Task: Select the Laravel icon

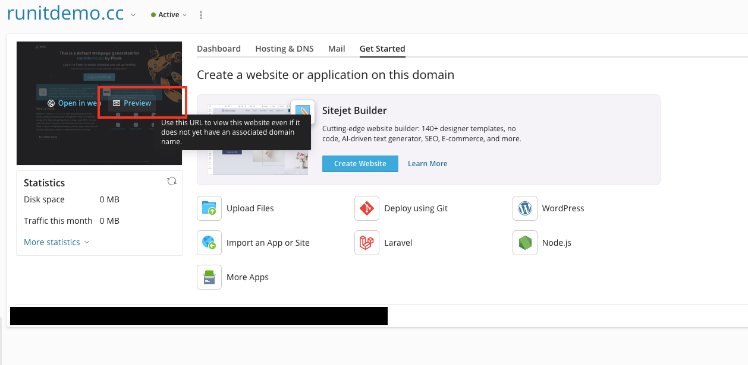Action: pyautogui.click(x=367, y=243)
